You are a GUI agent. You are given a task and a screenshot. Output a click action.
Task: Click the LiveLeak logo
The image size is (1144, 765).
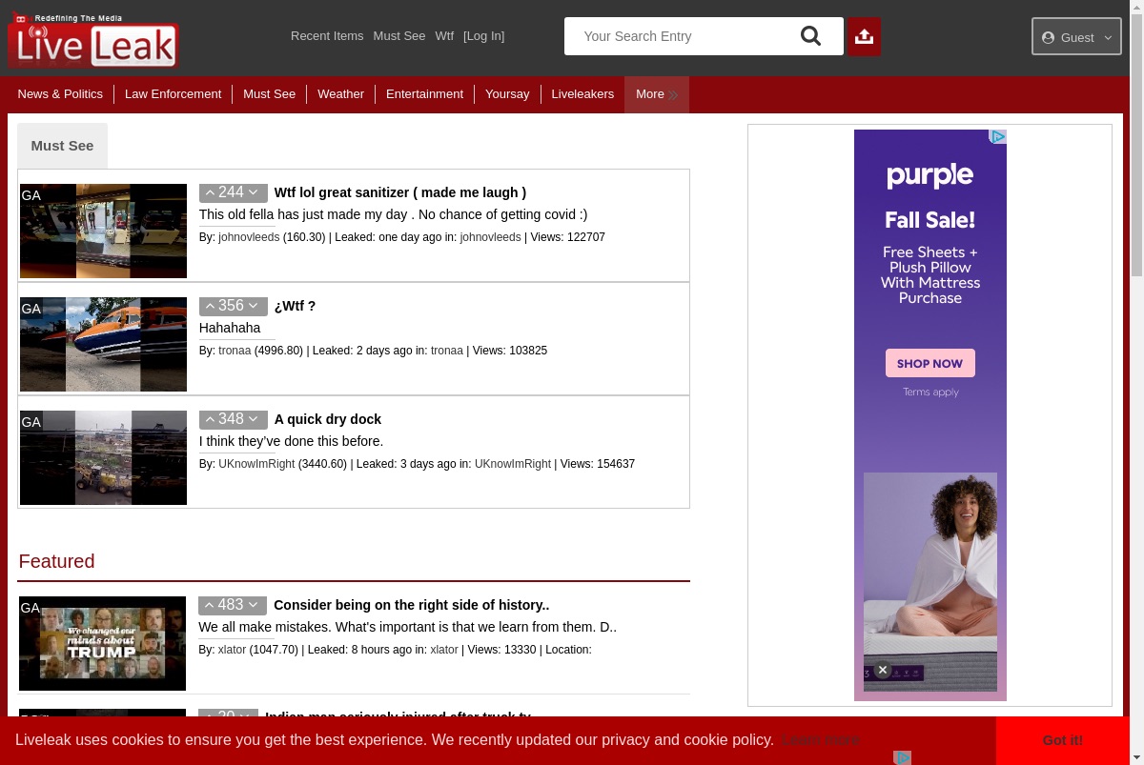click(92, 39)
